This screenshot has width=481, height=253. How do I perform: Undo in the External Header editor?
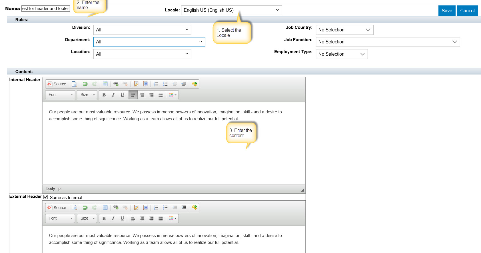(x=85, y=208)
